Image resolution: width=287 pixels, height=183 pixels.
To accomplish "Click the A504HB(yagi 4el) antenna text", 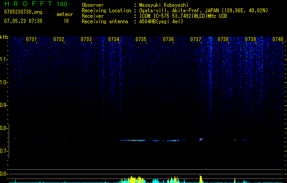I will 161,22.
